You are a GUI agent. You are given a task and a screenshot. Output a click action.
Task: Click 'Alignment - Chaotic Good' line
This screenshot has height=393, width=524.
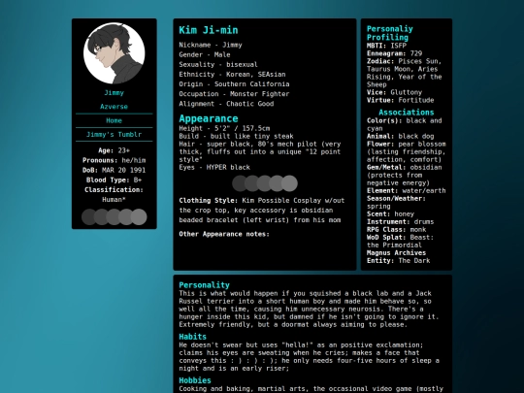[226, 104]
